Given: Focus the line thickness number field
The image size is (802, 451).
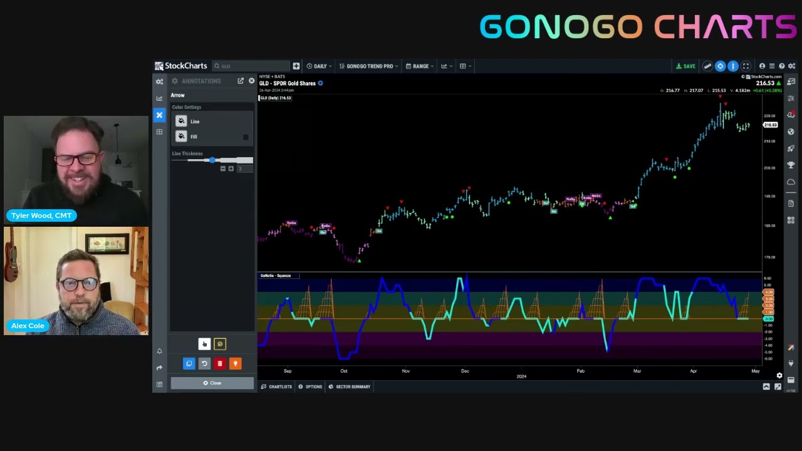Looking at the screenshot, I should point(244,168).
